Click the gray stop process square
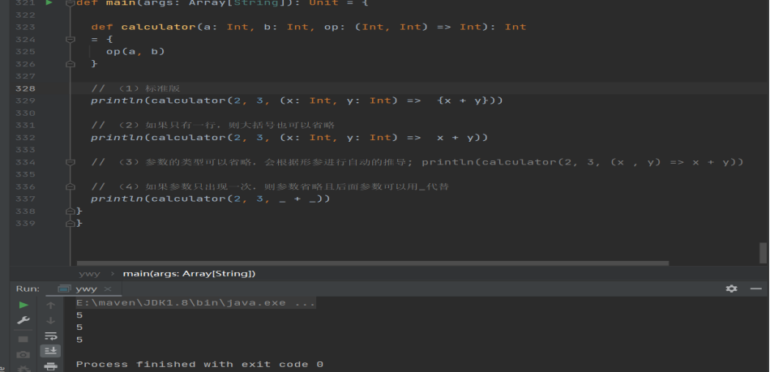This screenshot has width=770, height=372. click(23, 339)
